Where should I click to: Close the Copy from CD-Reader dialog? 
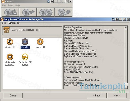(128, 19)
